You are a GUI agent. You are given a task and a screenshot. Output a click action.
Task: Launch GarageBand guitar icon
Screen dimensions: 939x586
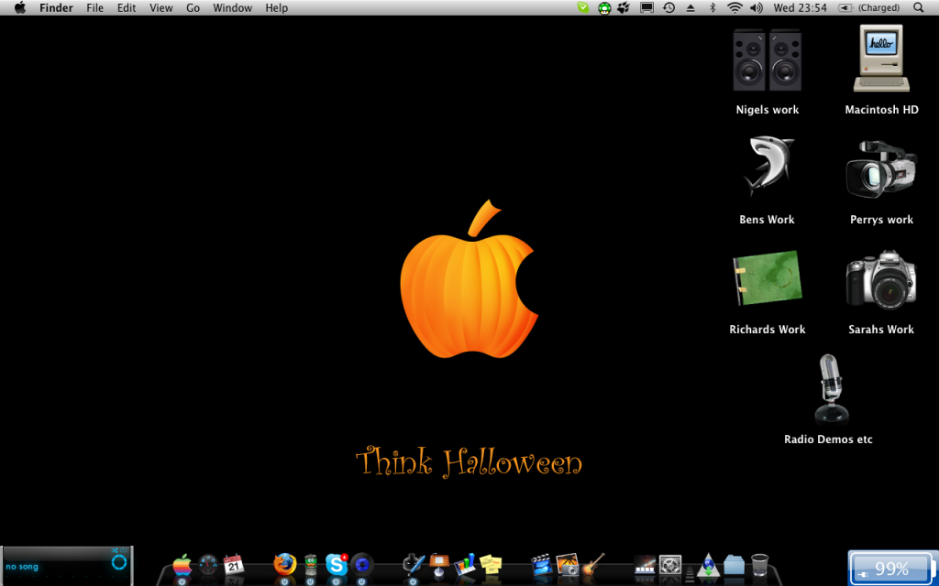coord(593,564)
